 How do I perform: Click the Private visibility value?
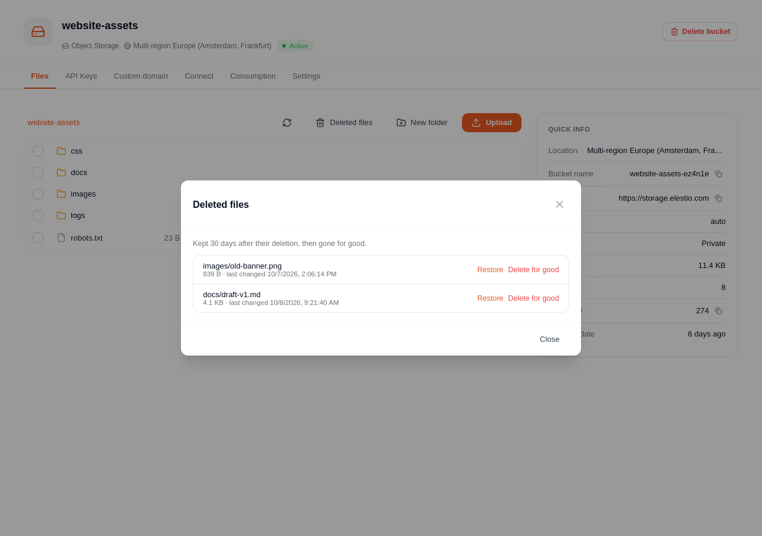(x=714, y=244)
